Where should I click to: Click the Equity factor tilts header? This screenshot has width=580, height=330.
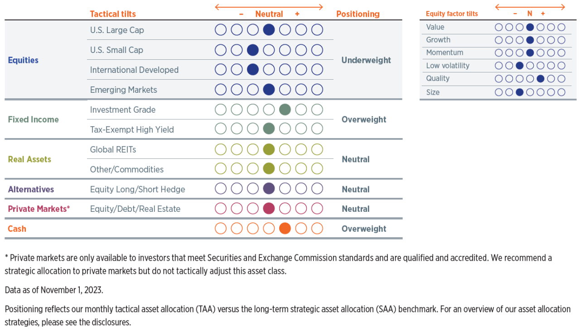click(x=452, y=14)
